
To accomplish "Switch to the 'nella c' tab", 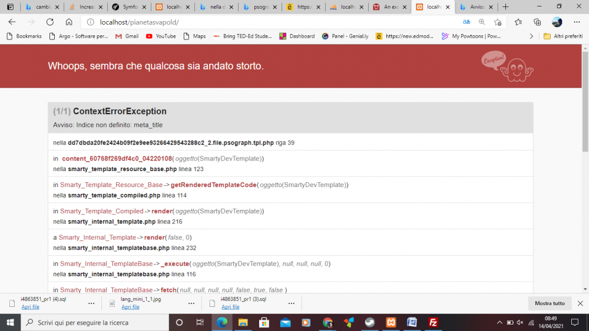I will tap(216, 6).
